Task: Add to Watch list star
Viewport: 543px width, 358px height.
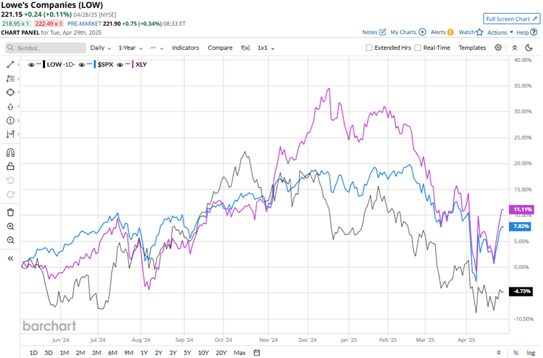Action: click(x=479, y=32)
